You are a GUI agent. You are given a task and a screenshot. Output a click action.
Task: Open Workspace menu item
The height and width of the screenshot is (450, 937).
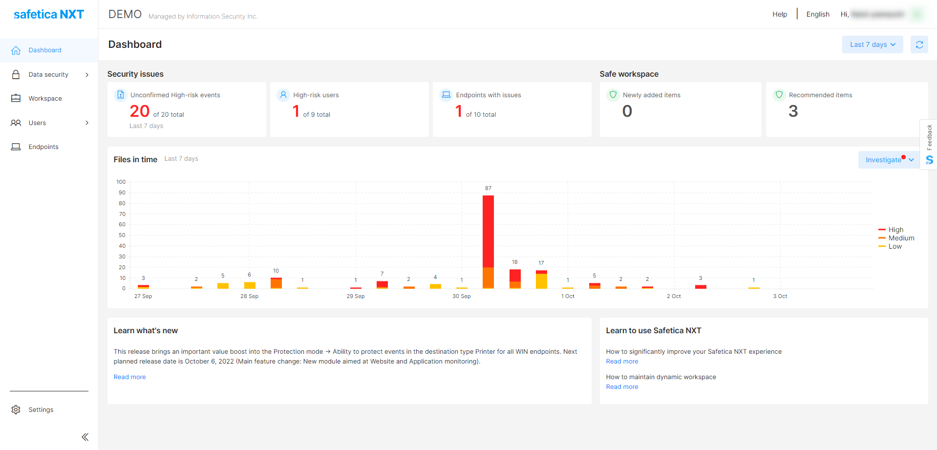point(49,98)
